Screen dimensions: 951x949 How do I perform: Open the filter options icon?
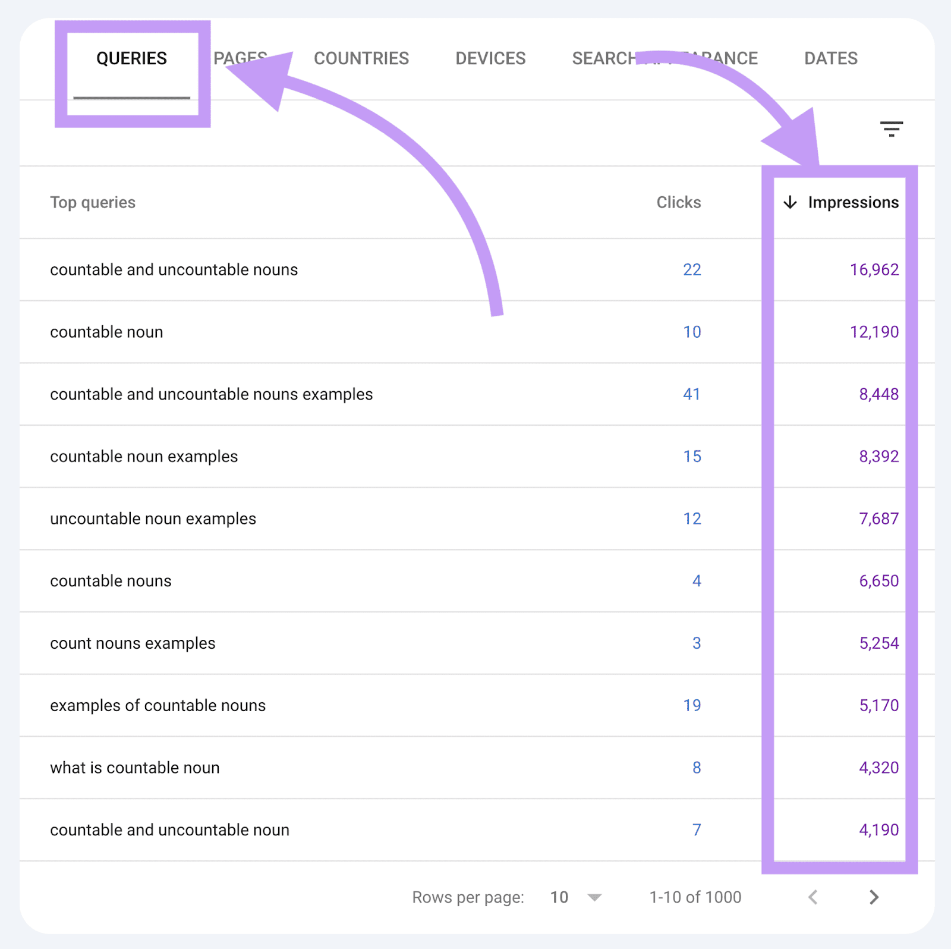point(891,128)
